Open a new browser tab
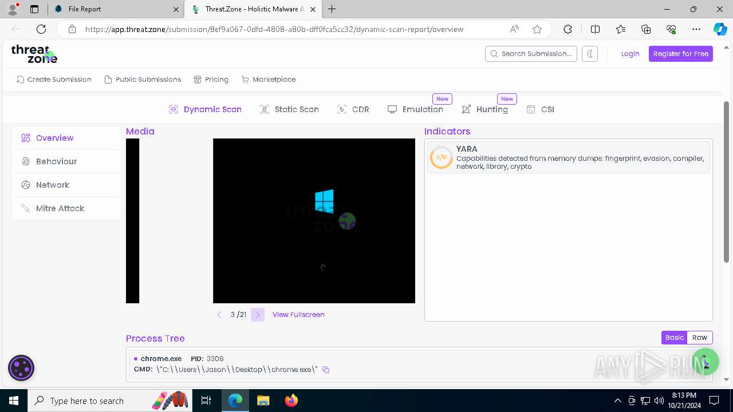The width and height of the screenshot is (733, 412). coord(332,9)
